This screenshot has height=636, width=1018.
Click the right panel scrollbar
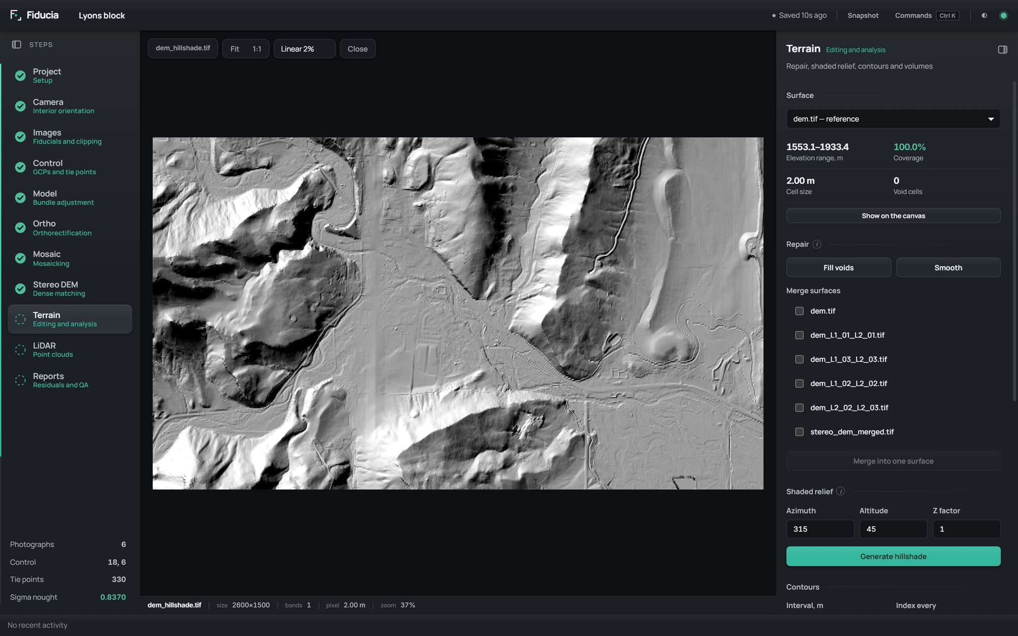(1014, 242)
